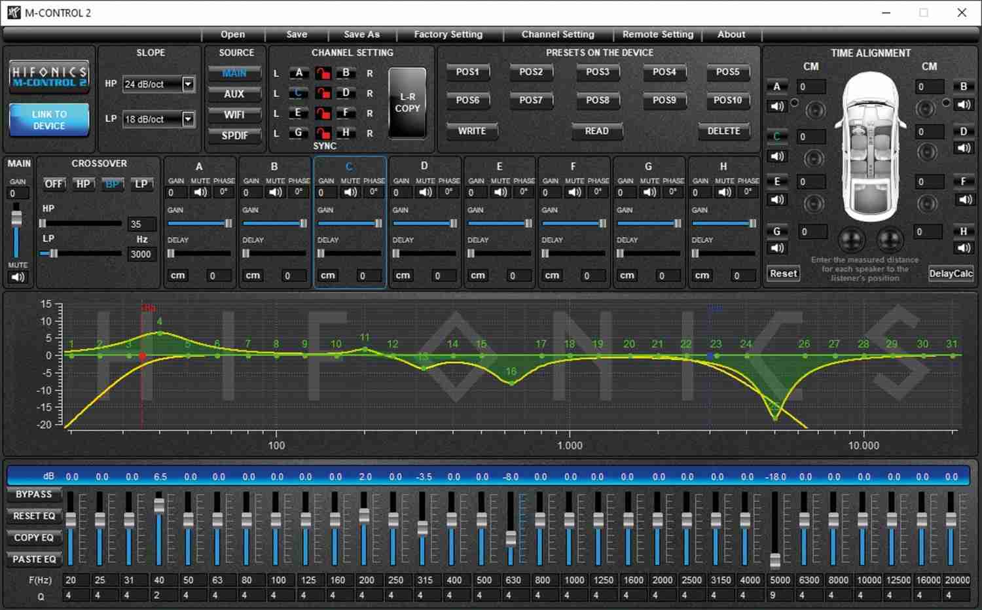Open Factory Setting menu
Image resolution: width=982 pixels, height=610 pixels.
pos(448,35)
